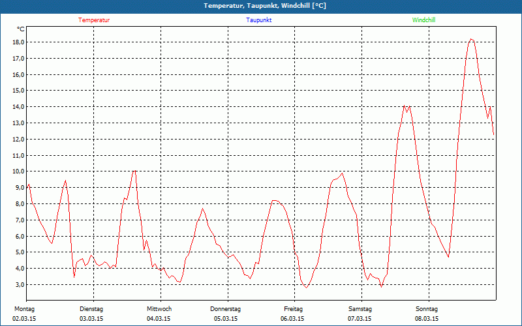Click the blue Taupunkt legend label
522x326 pixels.
point(258,20)
